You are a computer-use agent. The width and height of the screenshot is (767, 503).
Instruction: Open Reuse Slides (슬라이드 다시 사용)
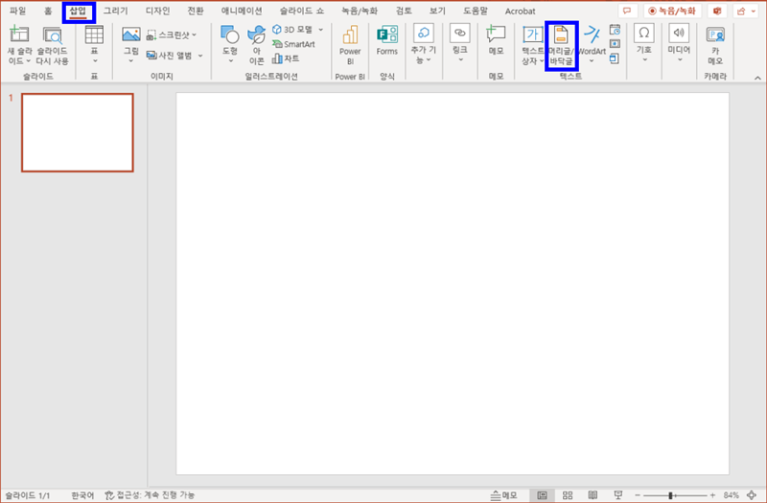click(x=52, y=46)
